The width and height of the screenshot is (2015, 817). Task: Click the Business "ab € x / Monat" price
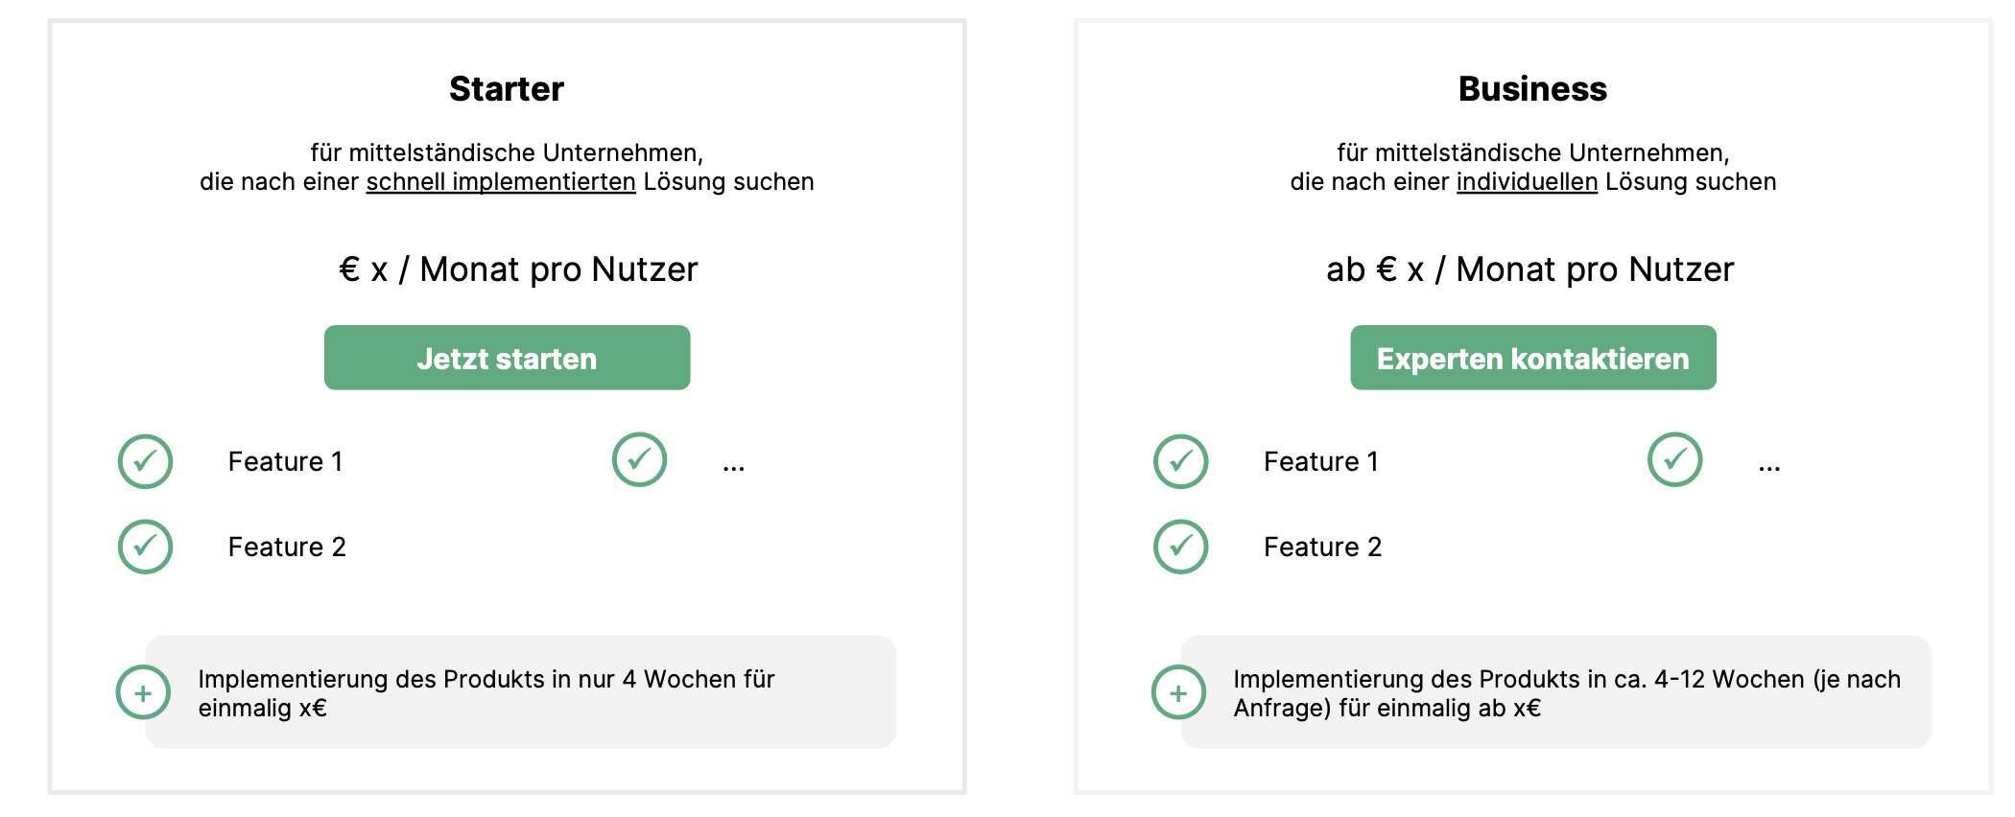pyautogui.click(x=1529, y=269)
